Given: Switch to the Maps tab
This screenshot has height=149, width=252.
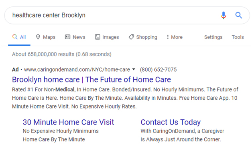Looking at the screenshot, I should (x=46, y=37).
